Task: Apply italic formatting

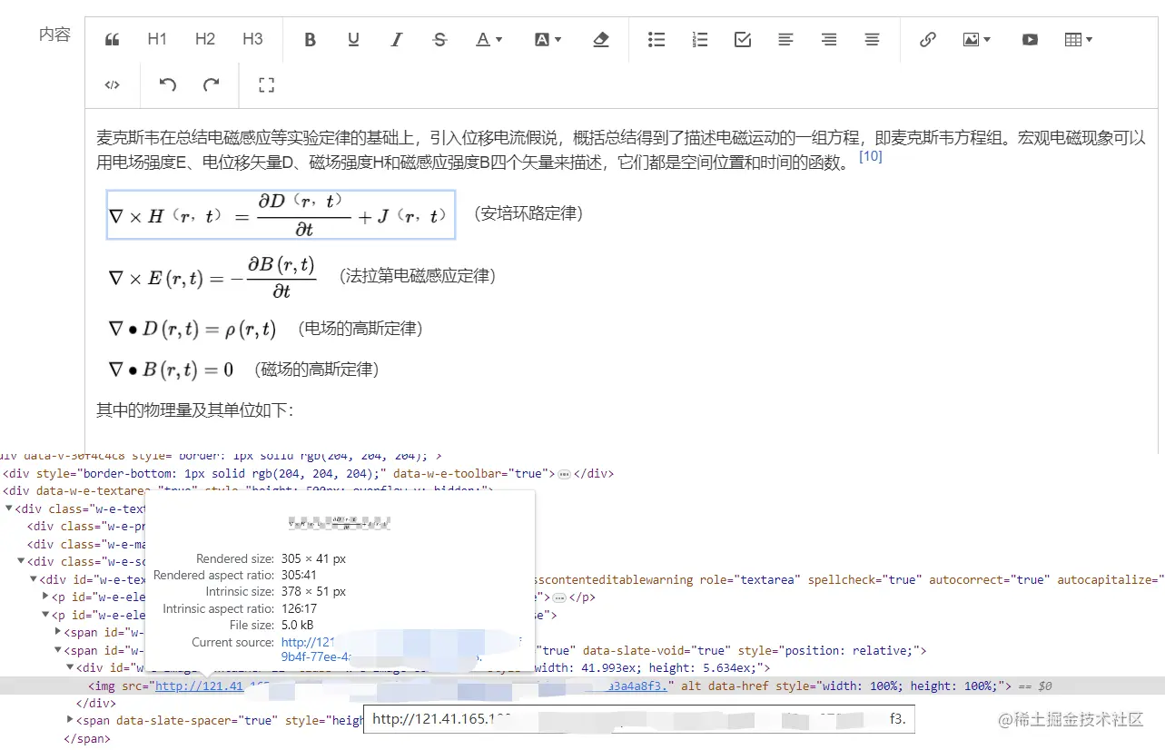Action: tap(397, 39)
